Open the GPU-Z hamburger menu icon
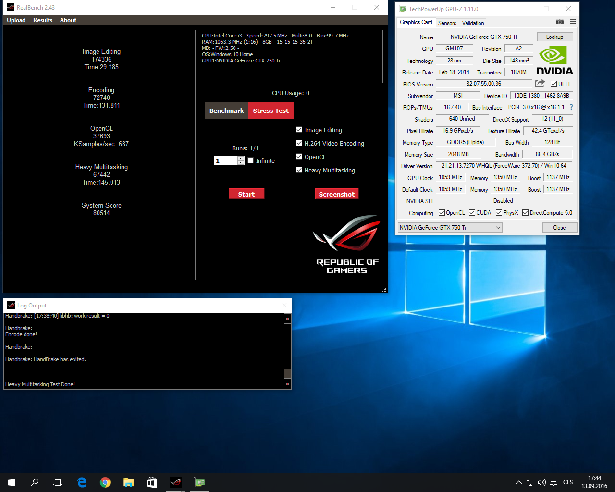 573,22
